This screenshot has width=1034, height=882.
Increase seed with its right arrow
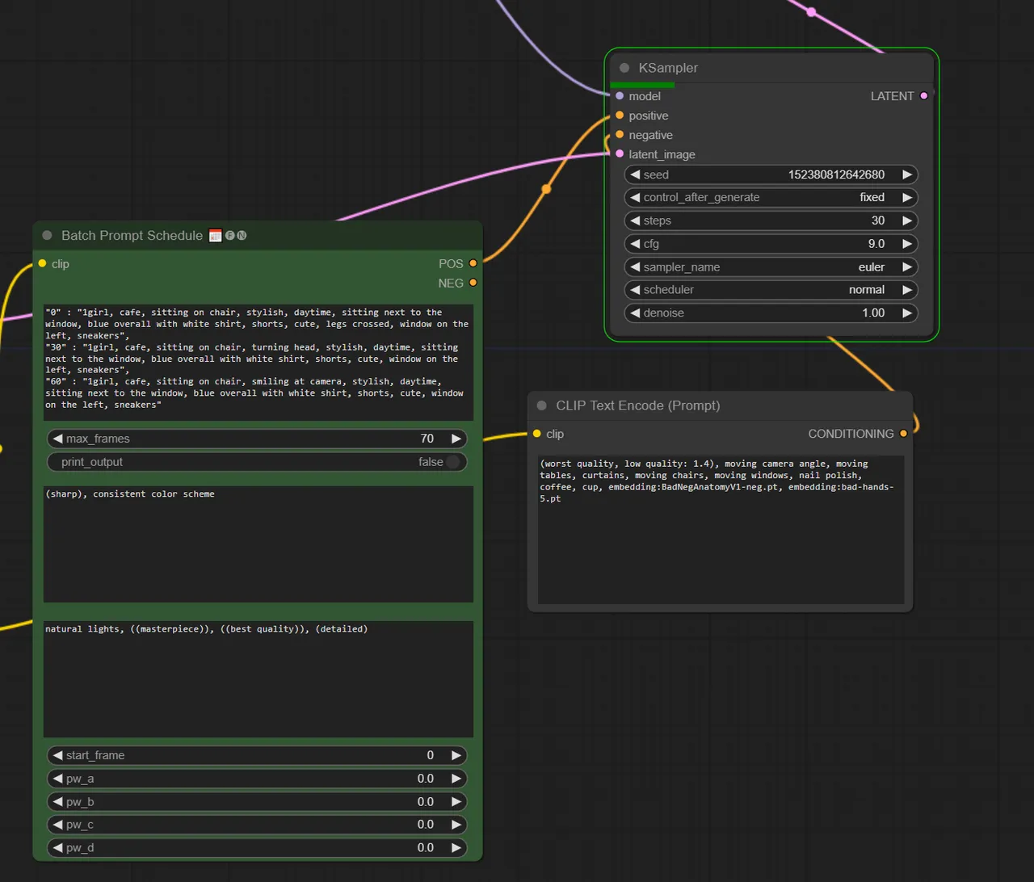tap(907, 174)
